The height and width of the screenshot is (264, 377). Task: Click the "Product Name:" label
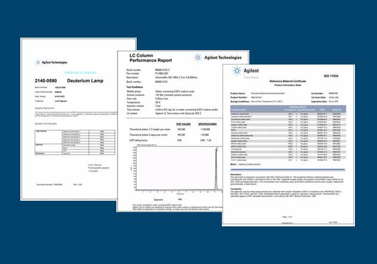(238, 93)
